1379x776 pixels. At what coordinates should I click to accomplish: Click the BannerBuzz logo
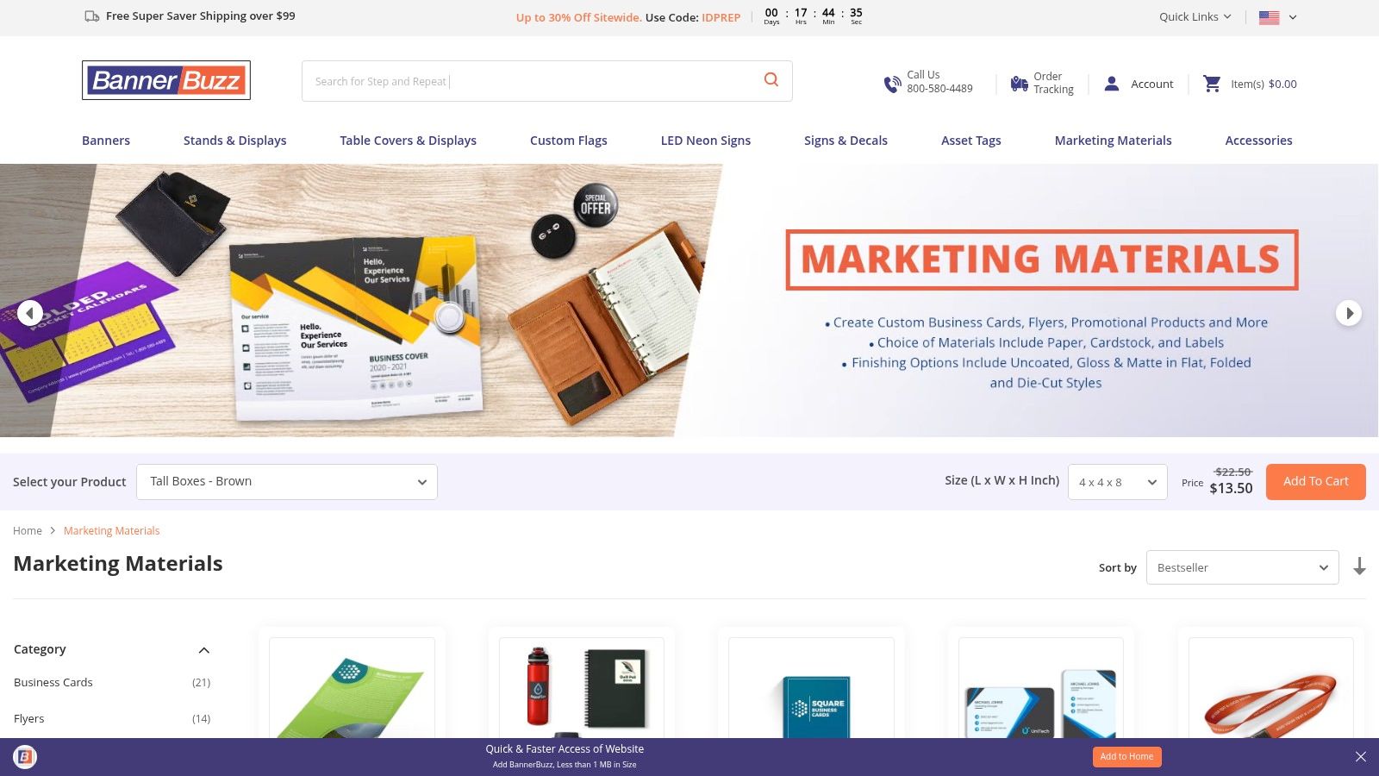pyautogui.click(x=166, y=80)
